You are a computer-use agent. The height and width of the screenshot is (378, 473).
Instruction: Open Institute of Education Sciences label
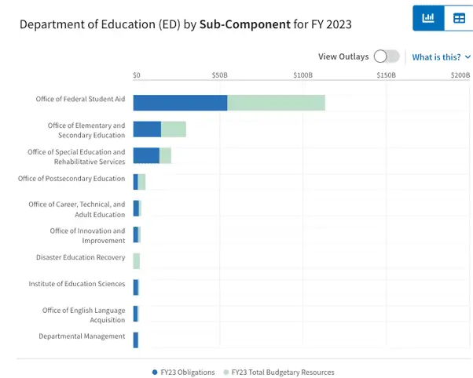tap(77, 284)
